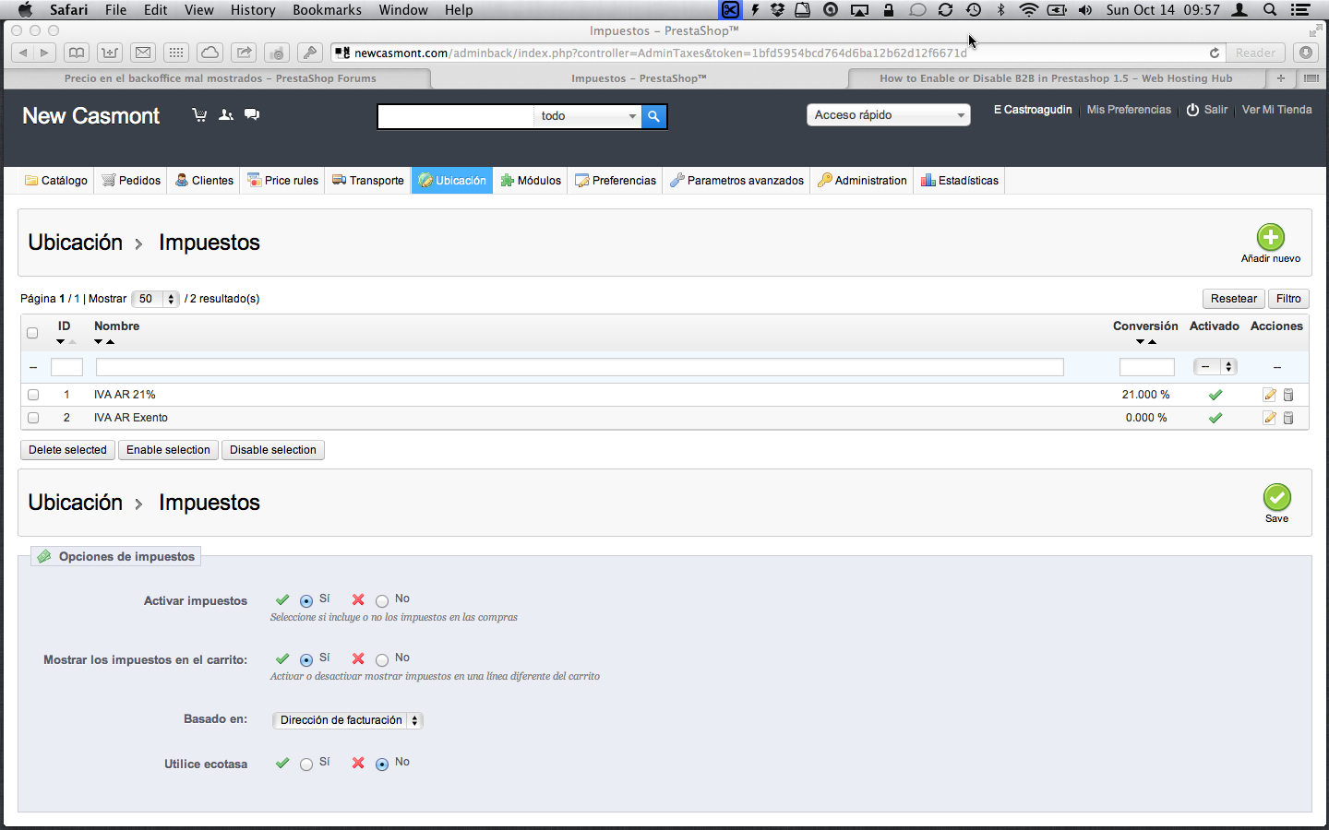
Task: Check the IVA AR Exento row checkbox
Action: 33,418
